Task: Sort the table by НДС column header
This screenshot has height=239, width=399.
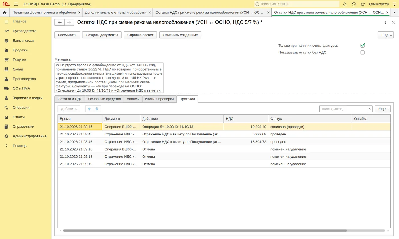Action: 246,118
